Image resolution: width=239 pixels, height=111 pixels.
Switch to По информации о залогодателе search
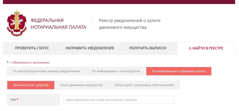(116, 71)
